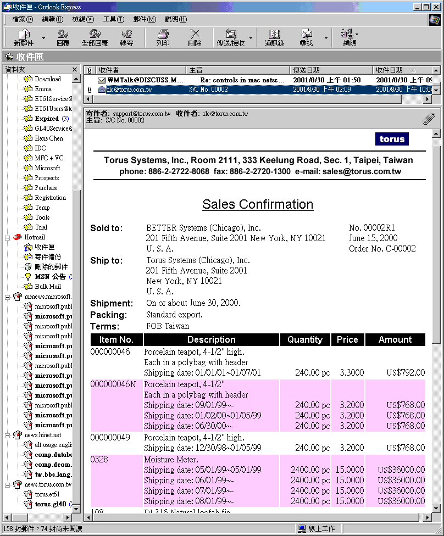
Task: Click item number 000000046N in table
Action: [113, 384]
